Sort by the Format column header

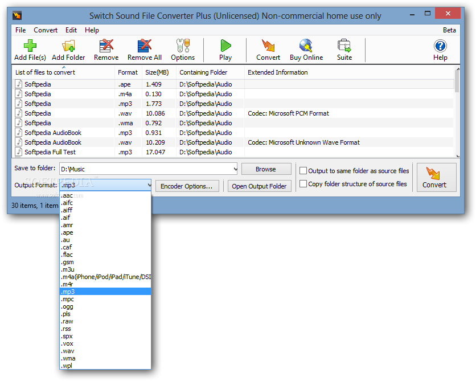(x=128, y=72)
